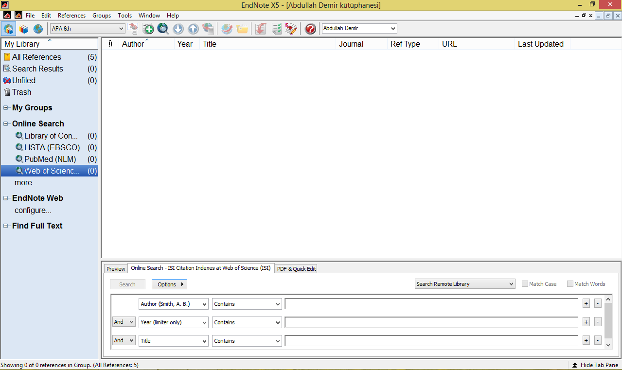Open the Edit menu
The image size is (622, 370).
46,16
